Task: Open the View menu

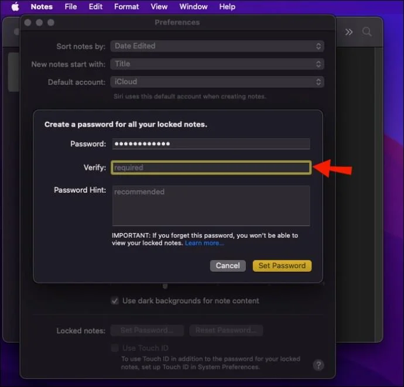Action: pos(159,6)
